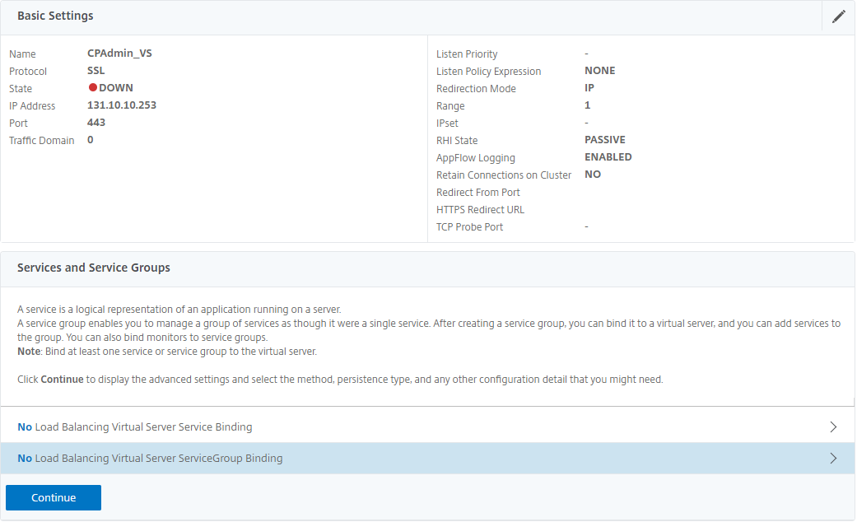
Task: Select the CPAdmin_VS name value
Action: [119, 54]
